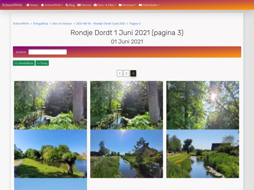Image resolution: width=254 pixels, height=190 pixels.
Task: Follow the Fotogallerij breadcrumb link
Action: [x=41, y=23]
